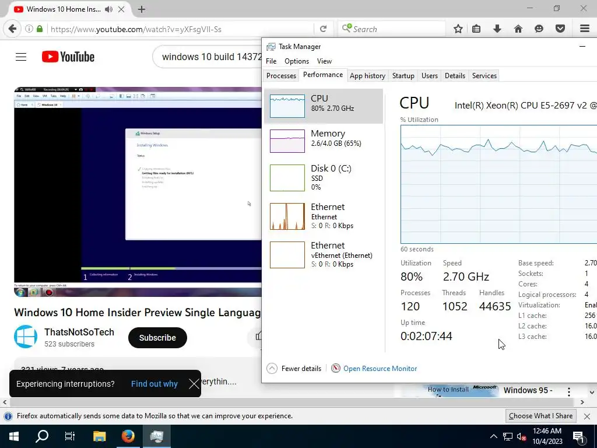Show site information icon in address bar
The image size is (597, 448).
29,29
